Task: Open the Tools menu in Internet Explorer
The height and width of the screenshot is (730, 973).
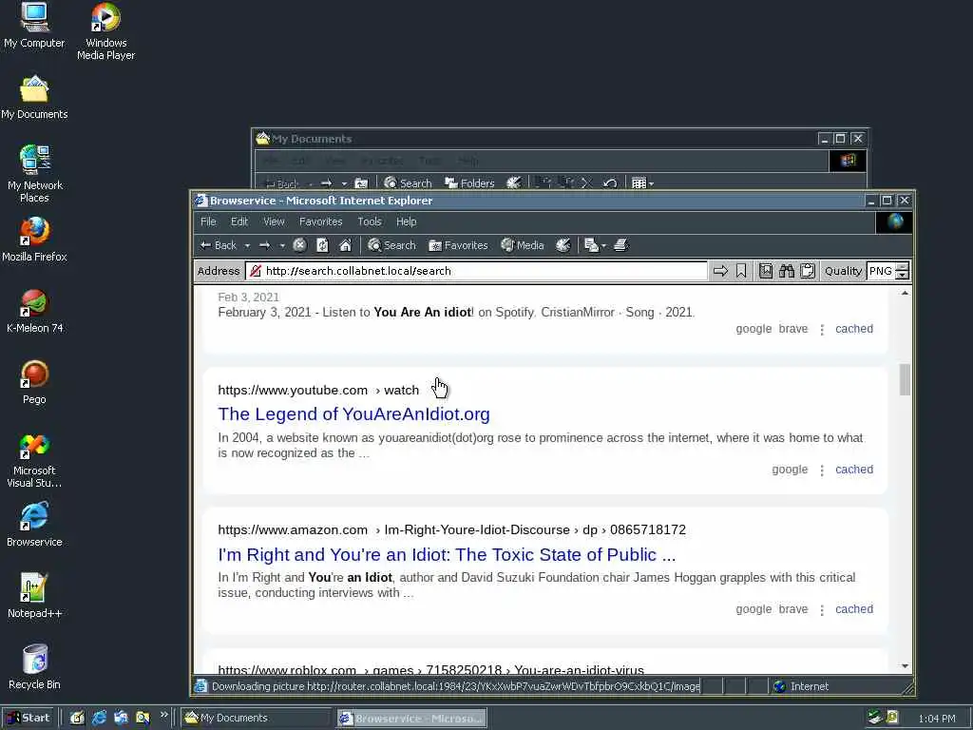Action: tap(370, 221)
